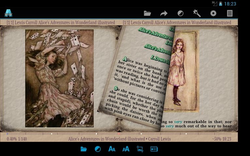Click the card shower illustration on left page
250x156 pixels.
click(59, 78)
